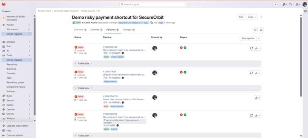Viewport: 308px width, 138px height.
Task: Expand the Build section
Action: pos(16,96)
